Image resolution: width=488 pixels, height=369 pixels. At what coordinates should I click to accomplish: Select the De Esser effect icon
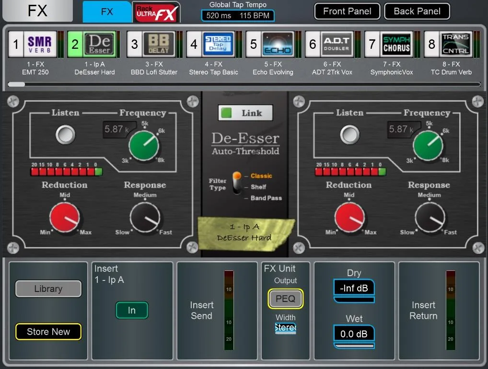click(x=100, y=44)
